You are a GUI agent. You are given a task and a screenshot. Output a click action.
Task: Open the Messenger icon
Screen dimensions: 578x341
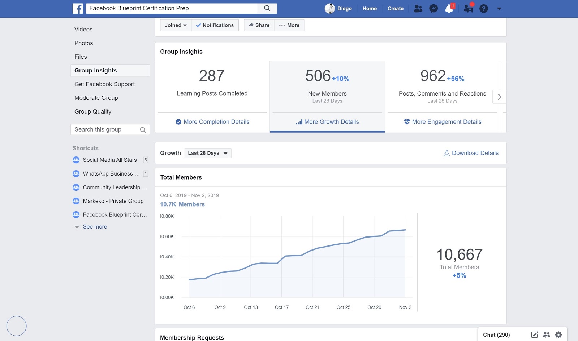coord(433,8)
